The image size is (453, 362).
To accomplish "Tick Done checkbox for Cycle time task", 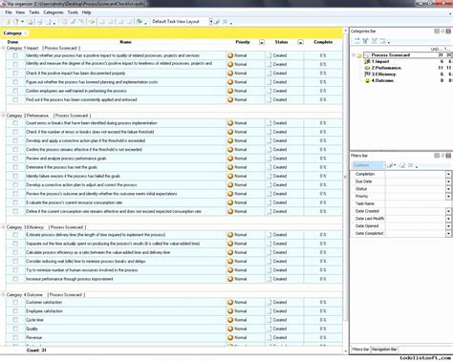I will point(15,320).
